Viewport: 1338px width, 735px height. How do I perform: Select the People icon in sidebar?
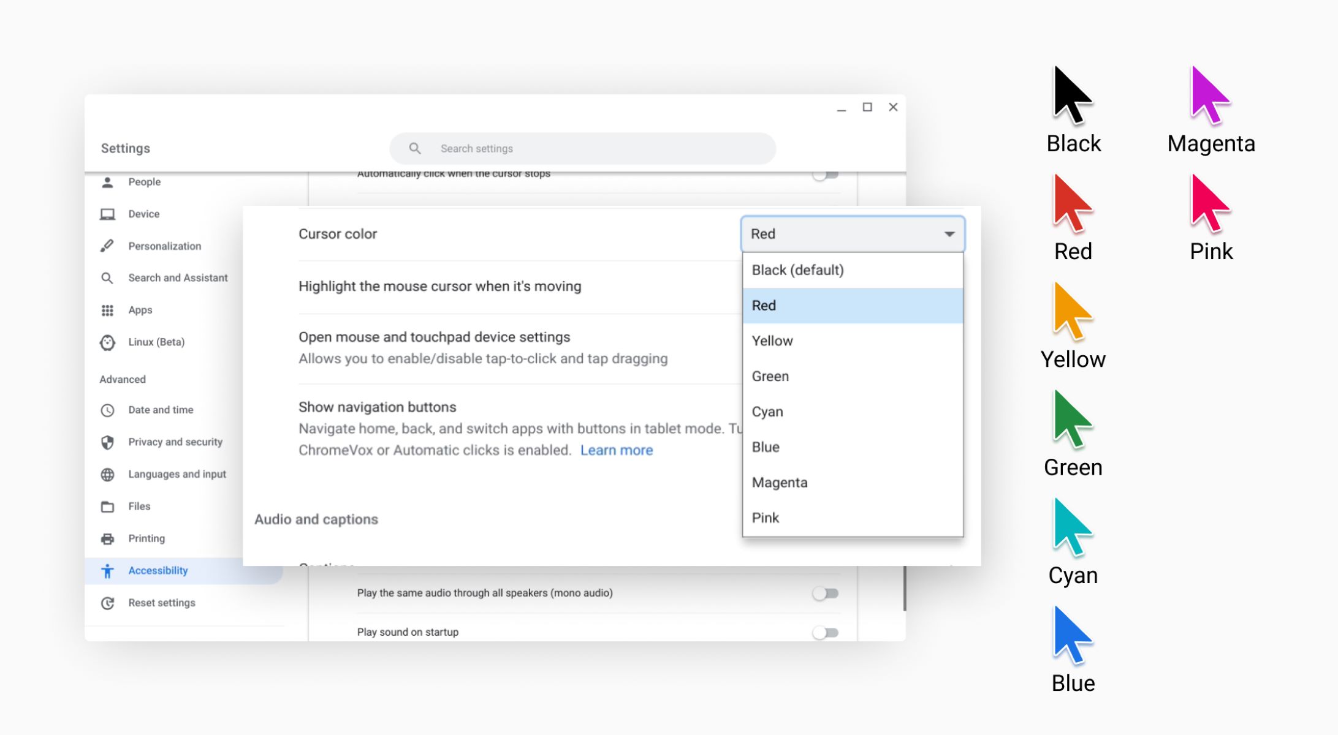pos(108,182)
